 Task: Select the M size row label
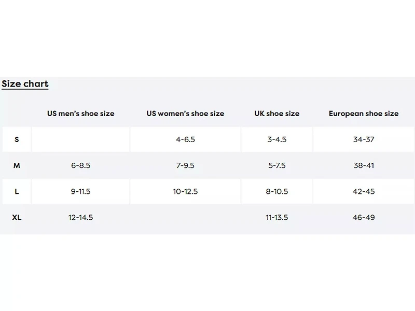click(17, 165)
